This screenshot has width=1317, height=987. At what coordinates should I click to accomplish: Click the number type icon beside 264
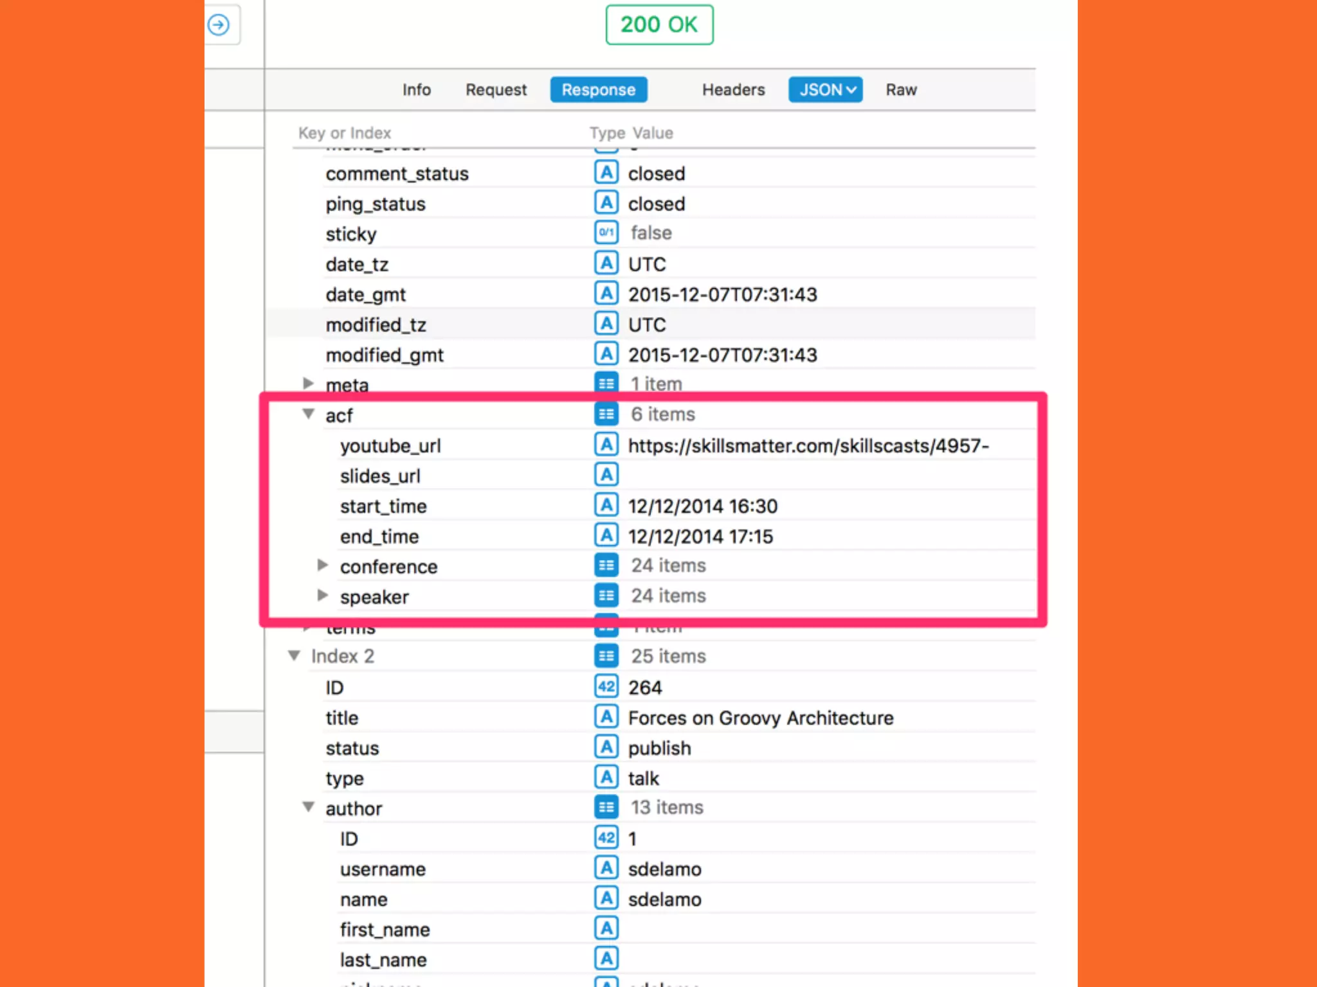point(606,687)
